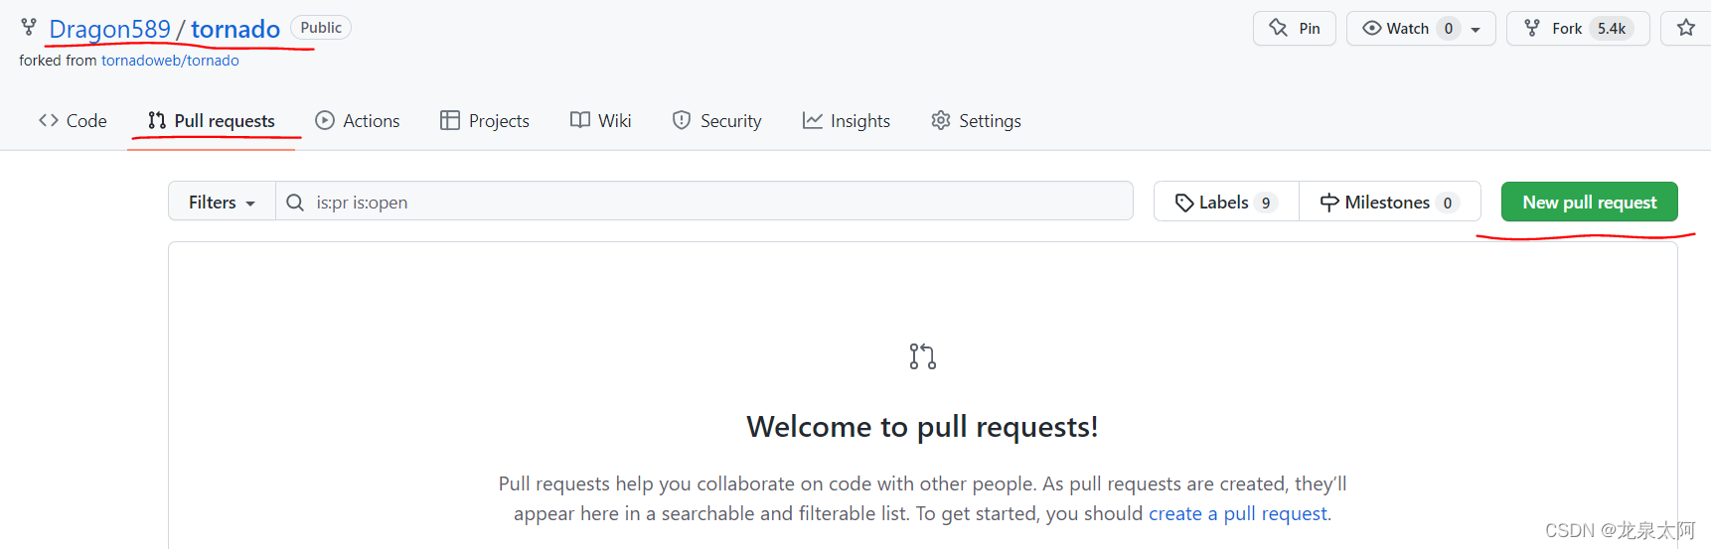Go to the Projects tab

485,120
